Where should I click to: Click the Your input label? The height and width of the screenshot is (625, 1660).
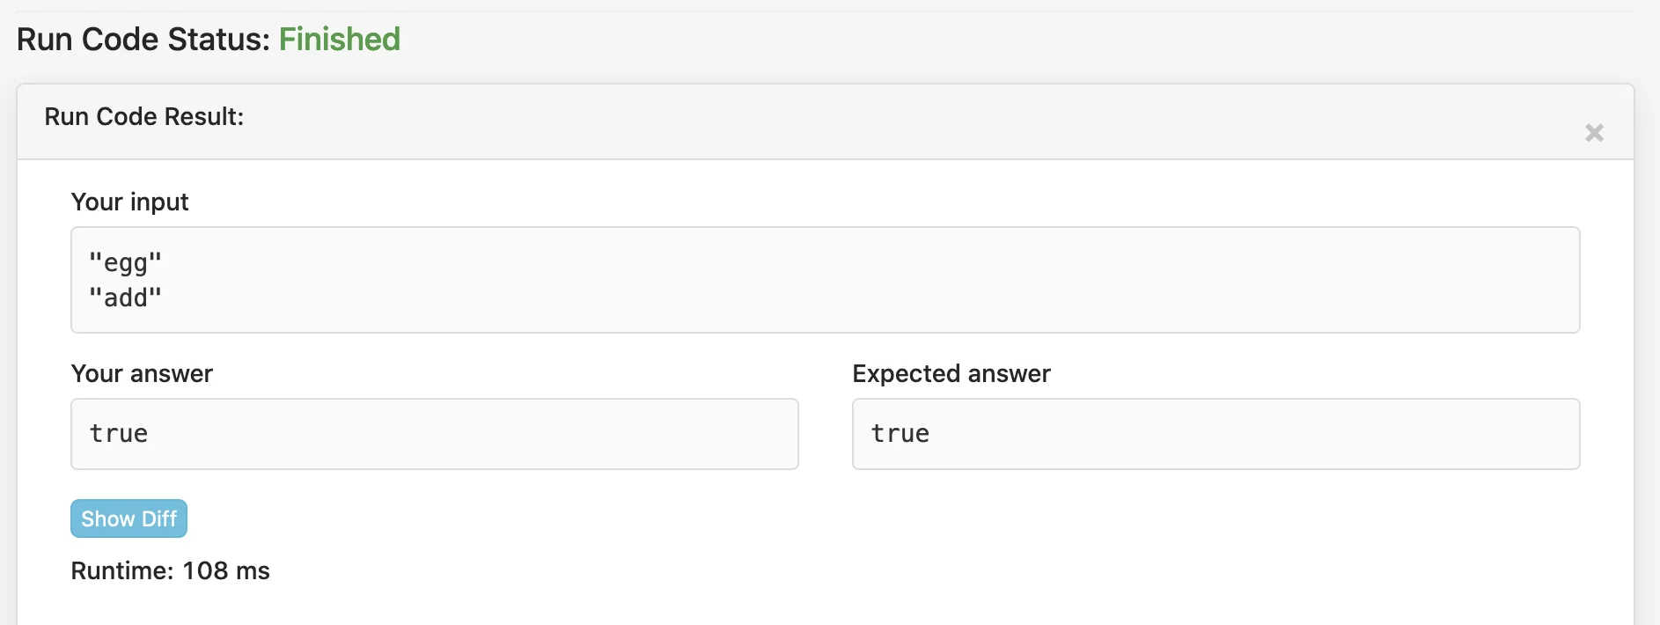click(x=130, y=202)
